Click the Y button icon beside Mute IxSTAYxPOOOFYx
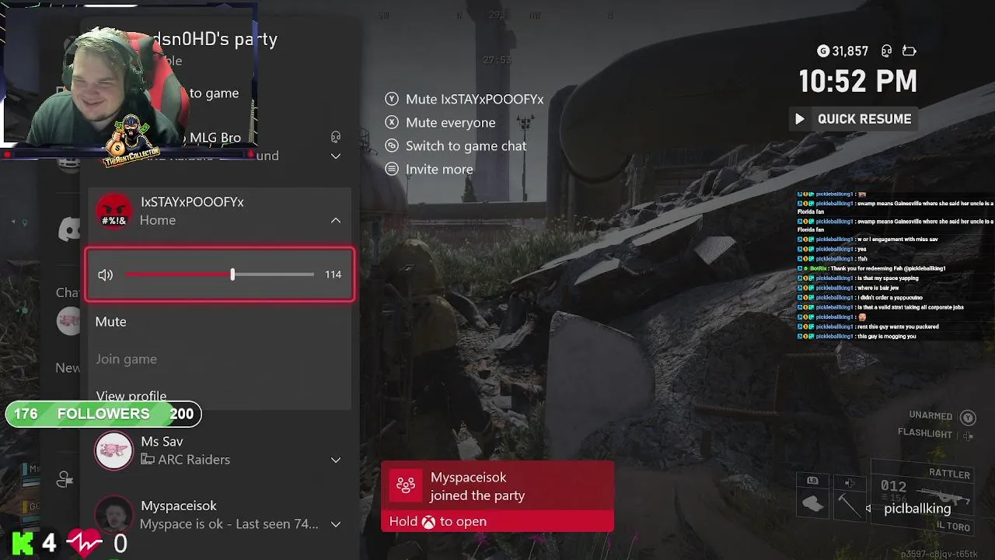This screenshot has height=560, width=995. (x=392, y=100)
